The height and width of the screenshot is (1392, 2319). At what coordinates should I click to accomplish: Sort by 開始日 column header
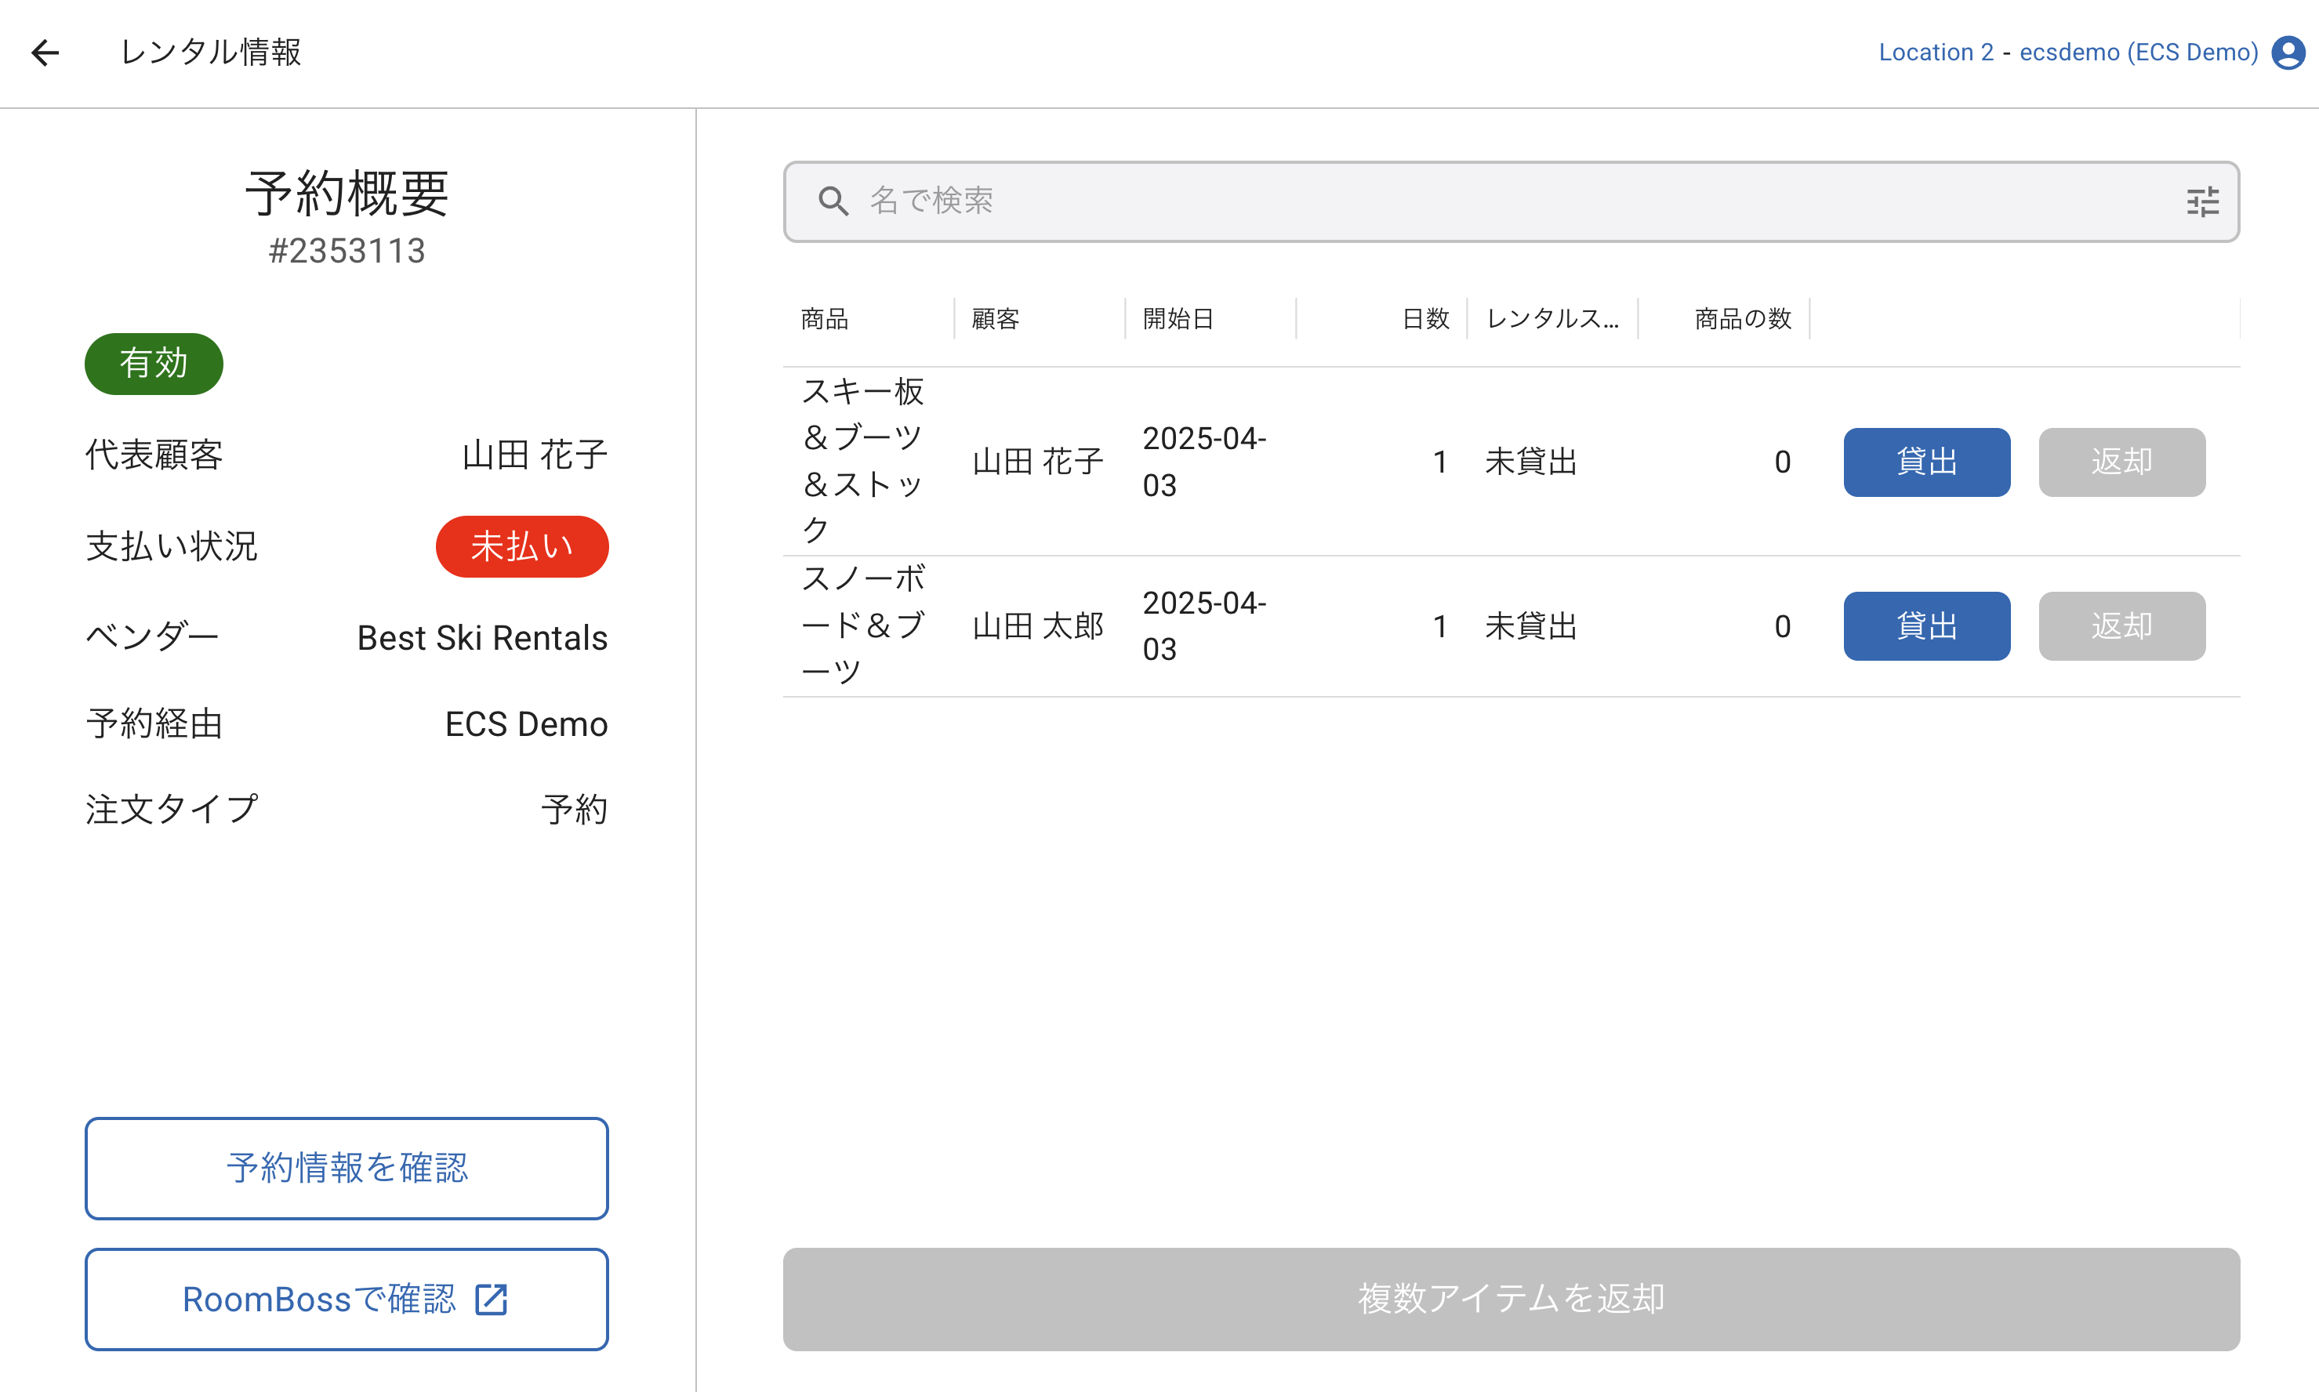point(1178,319)
